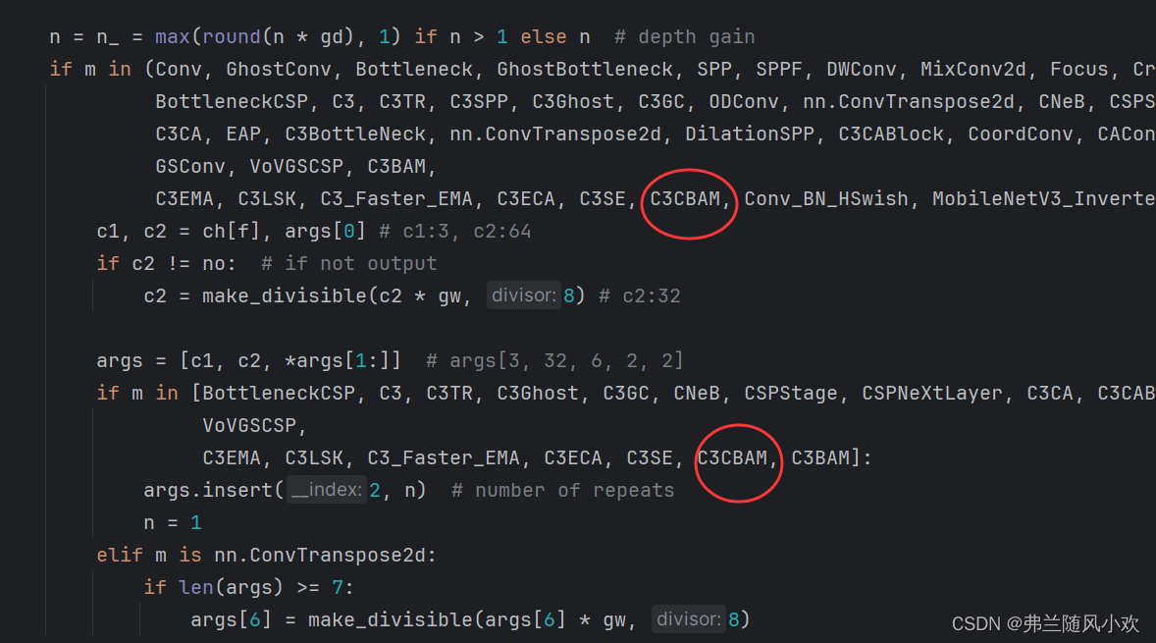Click C3CABlock in the module tuple
The height and width of the screenshot is (643, 1156).
click(x=891, y=134)
